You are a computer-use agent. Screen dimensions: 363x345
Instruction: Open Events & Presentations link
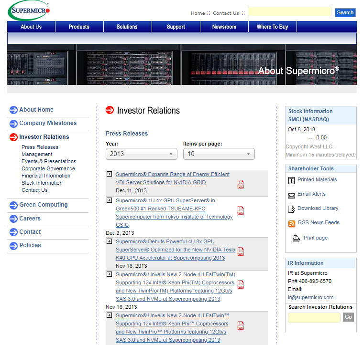coord(49,161)
